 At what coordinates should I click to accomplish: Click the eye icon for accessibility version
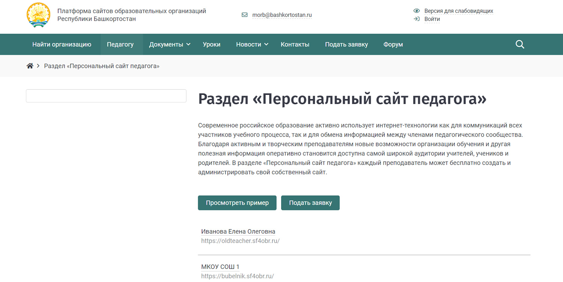coord(416,11)
